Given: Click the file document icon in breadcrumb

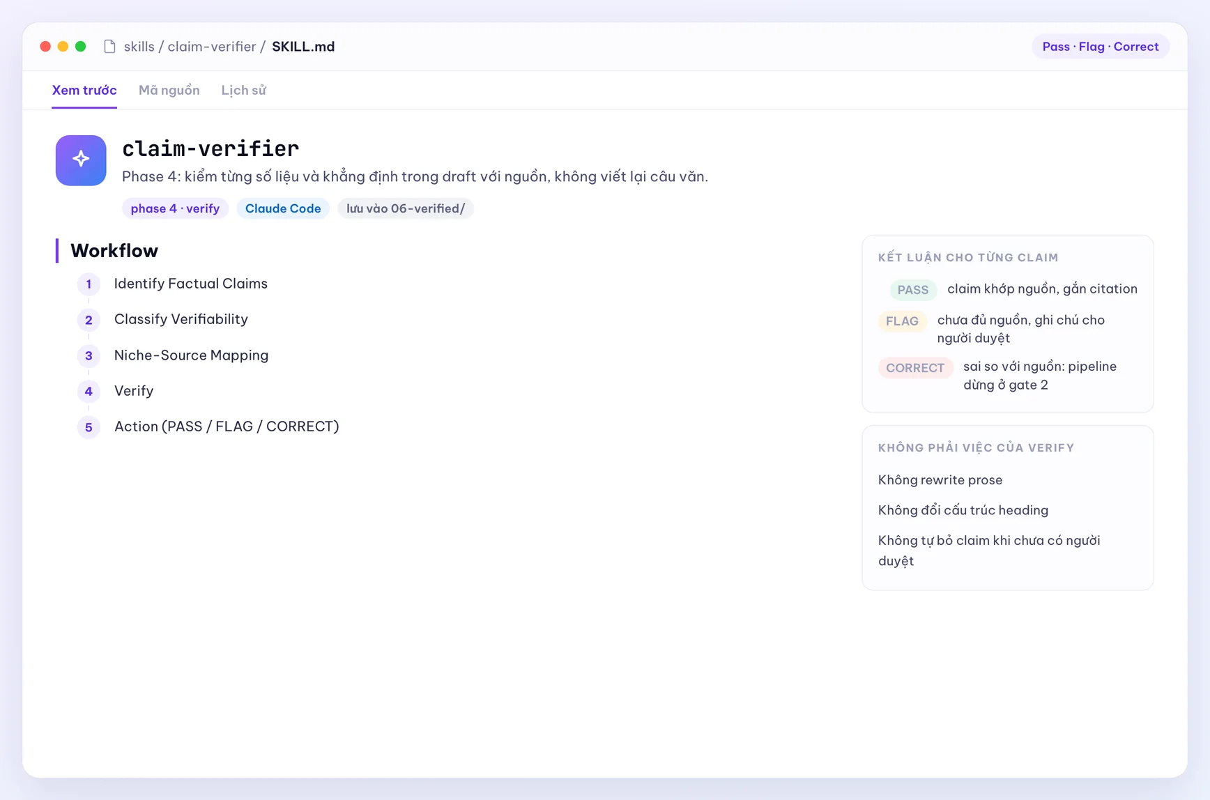Looking at the screenshot, I should (x=109, y=47).
